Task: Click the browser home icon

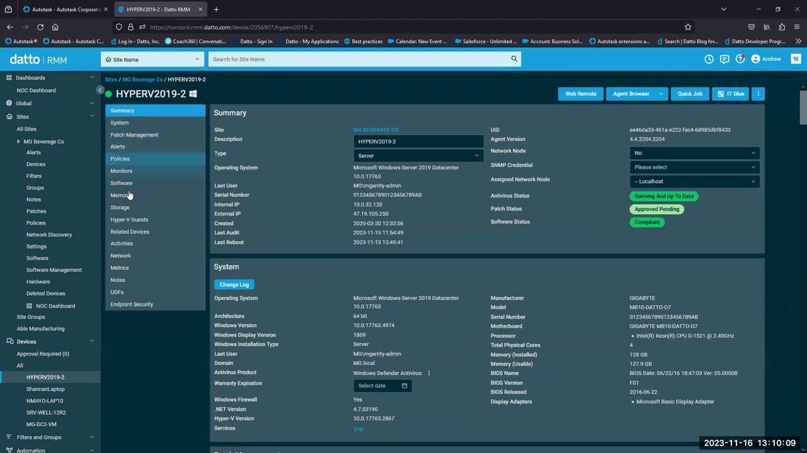Action: [x=55, y=27]
